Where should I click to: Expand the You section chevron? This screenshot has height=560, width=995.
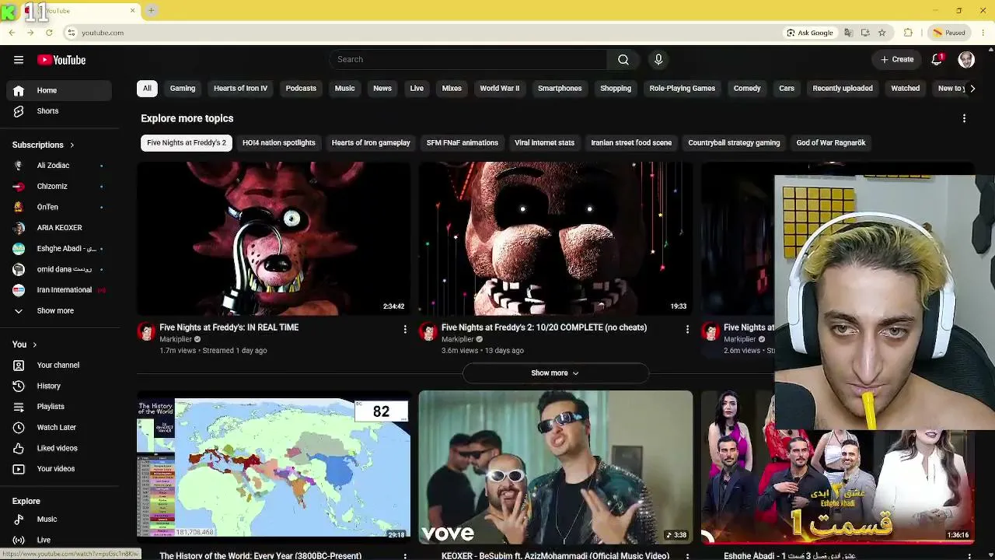click(34, 345)
